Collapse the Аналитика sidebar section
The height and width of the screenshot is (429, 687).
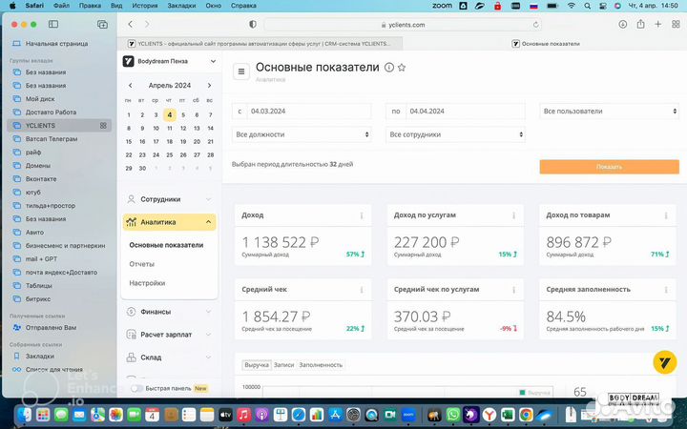pyautogui.click(x=169, y=222)
